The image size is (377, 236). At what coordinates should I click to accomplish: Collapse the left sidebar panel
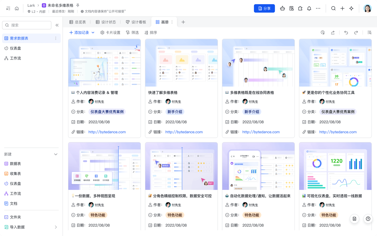(x=57, y=25)
